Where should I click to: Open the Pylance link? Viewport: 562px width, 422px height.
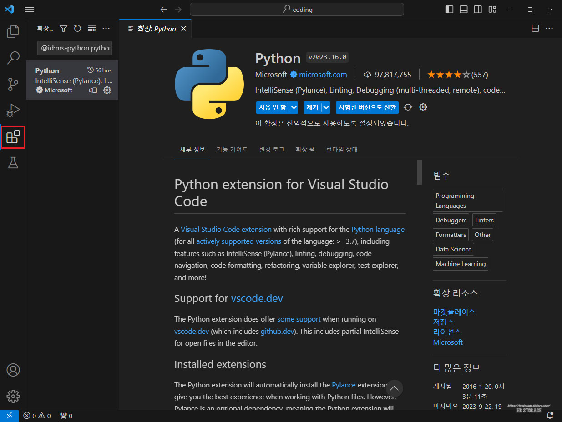[344, 385]
